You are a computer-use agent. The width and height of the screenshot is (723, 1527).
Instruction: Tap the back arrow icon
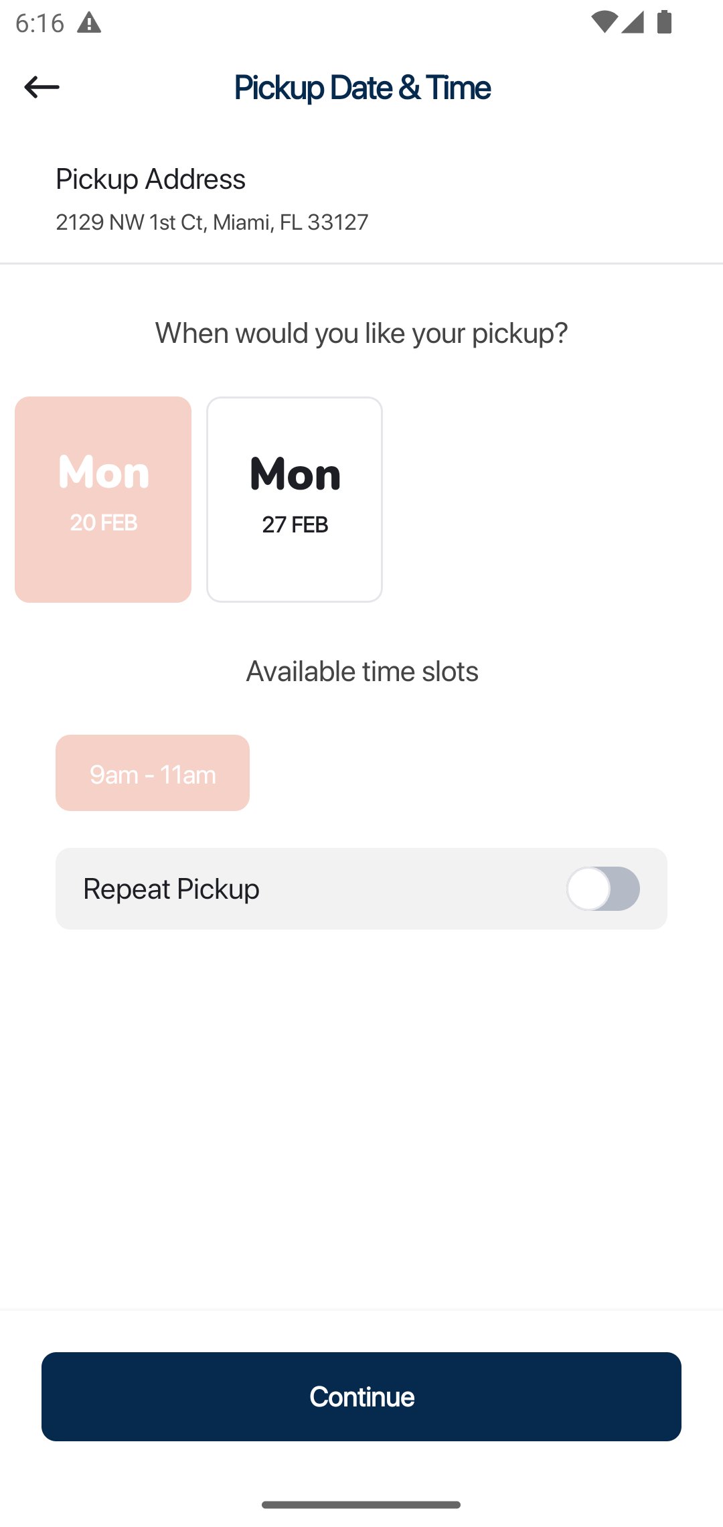pos(42,87)
